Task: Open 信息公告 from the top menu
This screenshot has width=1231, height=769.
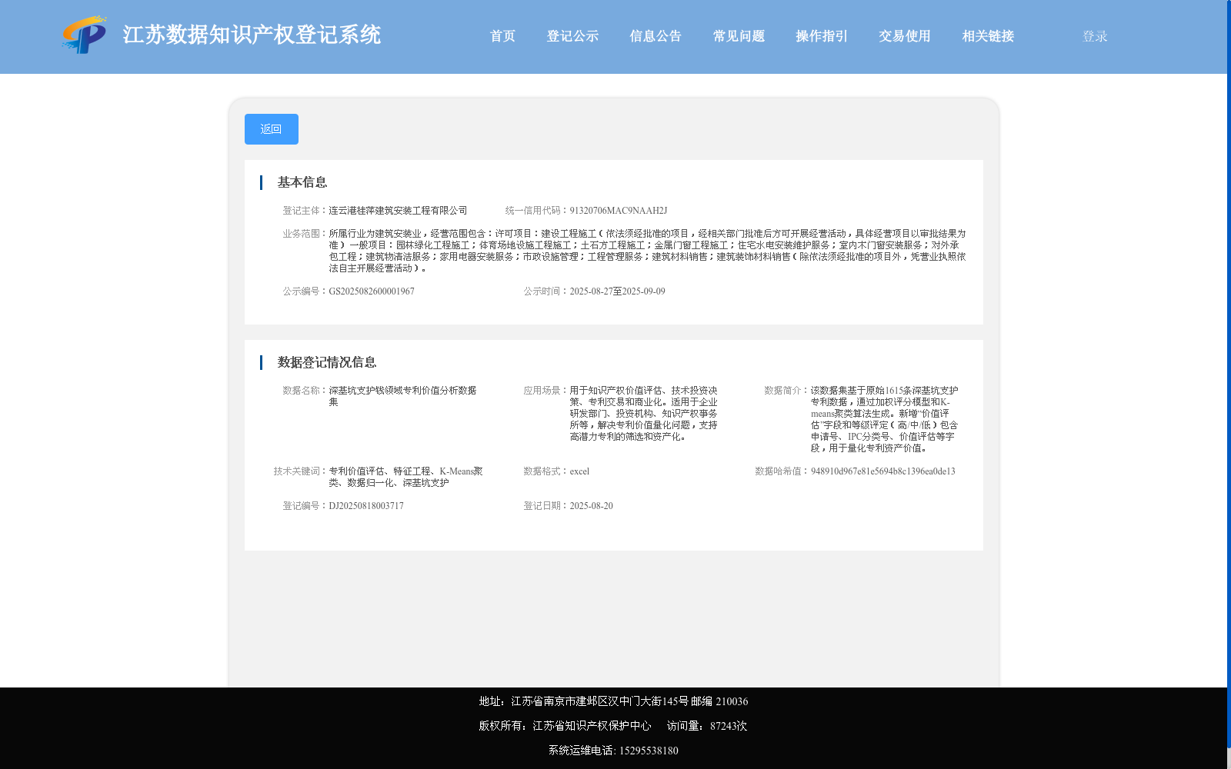Action: click(655, 35)
